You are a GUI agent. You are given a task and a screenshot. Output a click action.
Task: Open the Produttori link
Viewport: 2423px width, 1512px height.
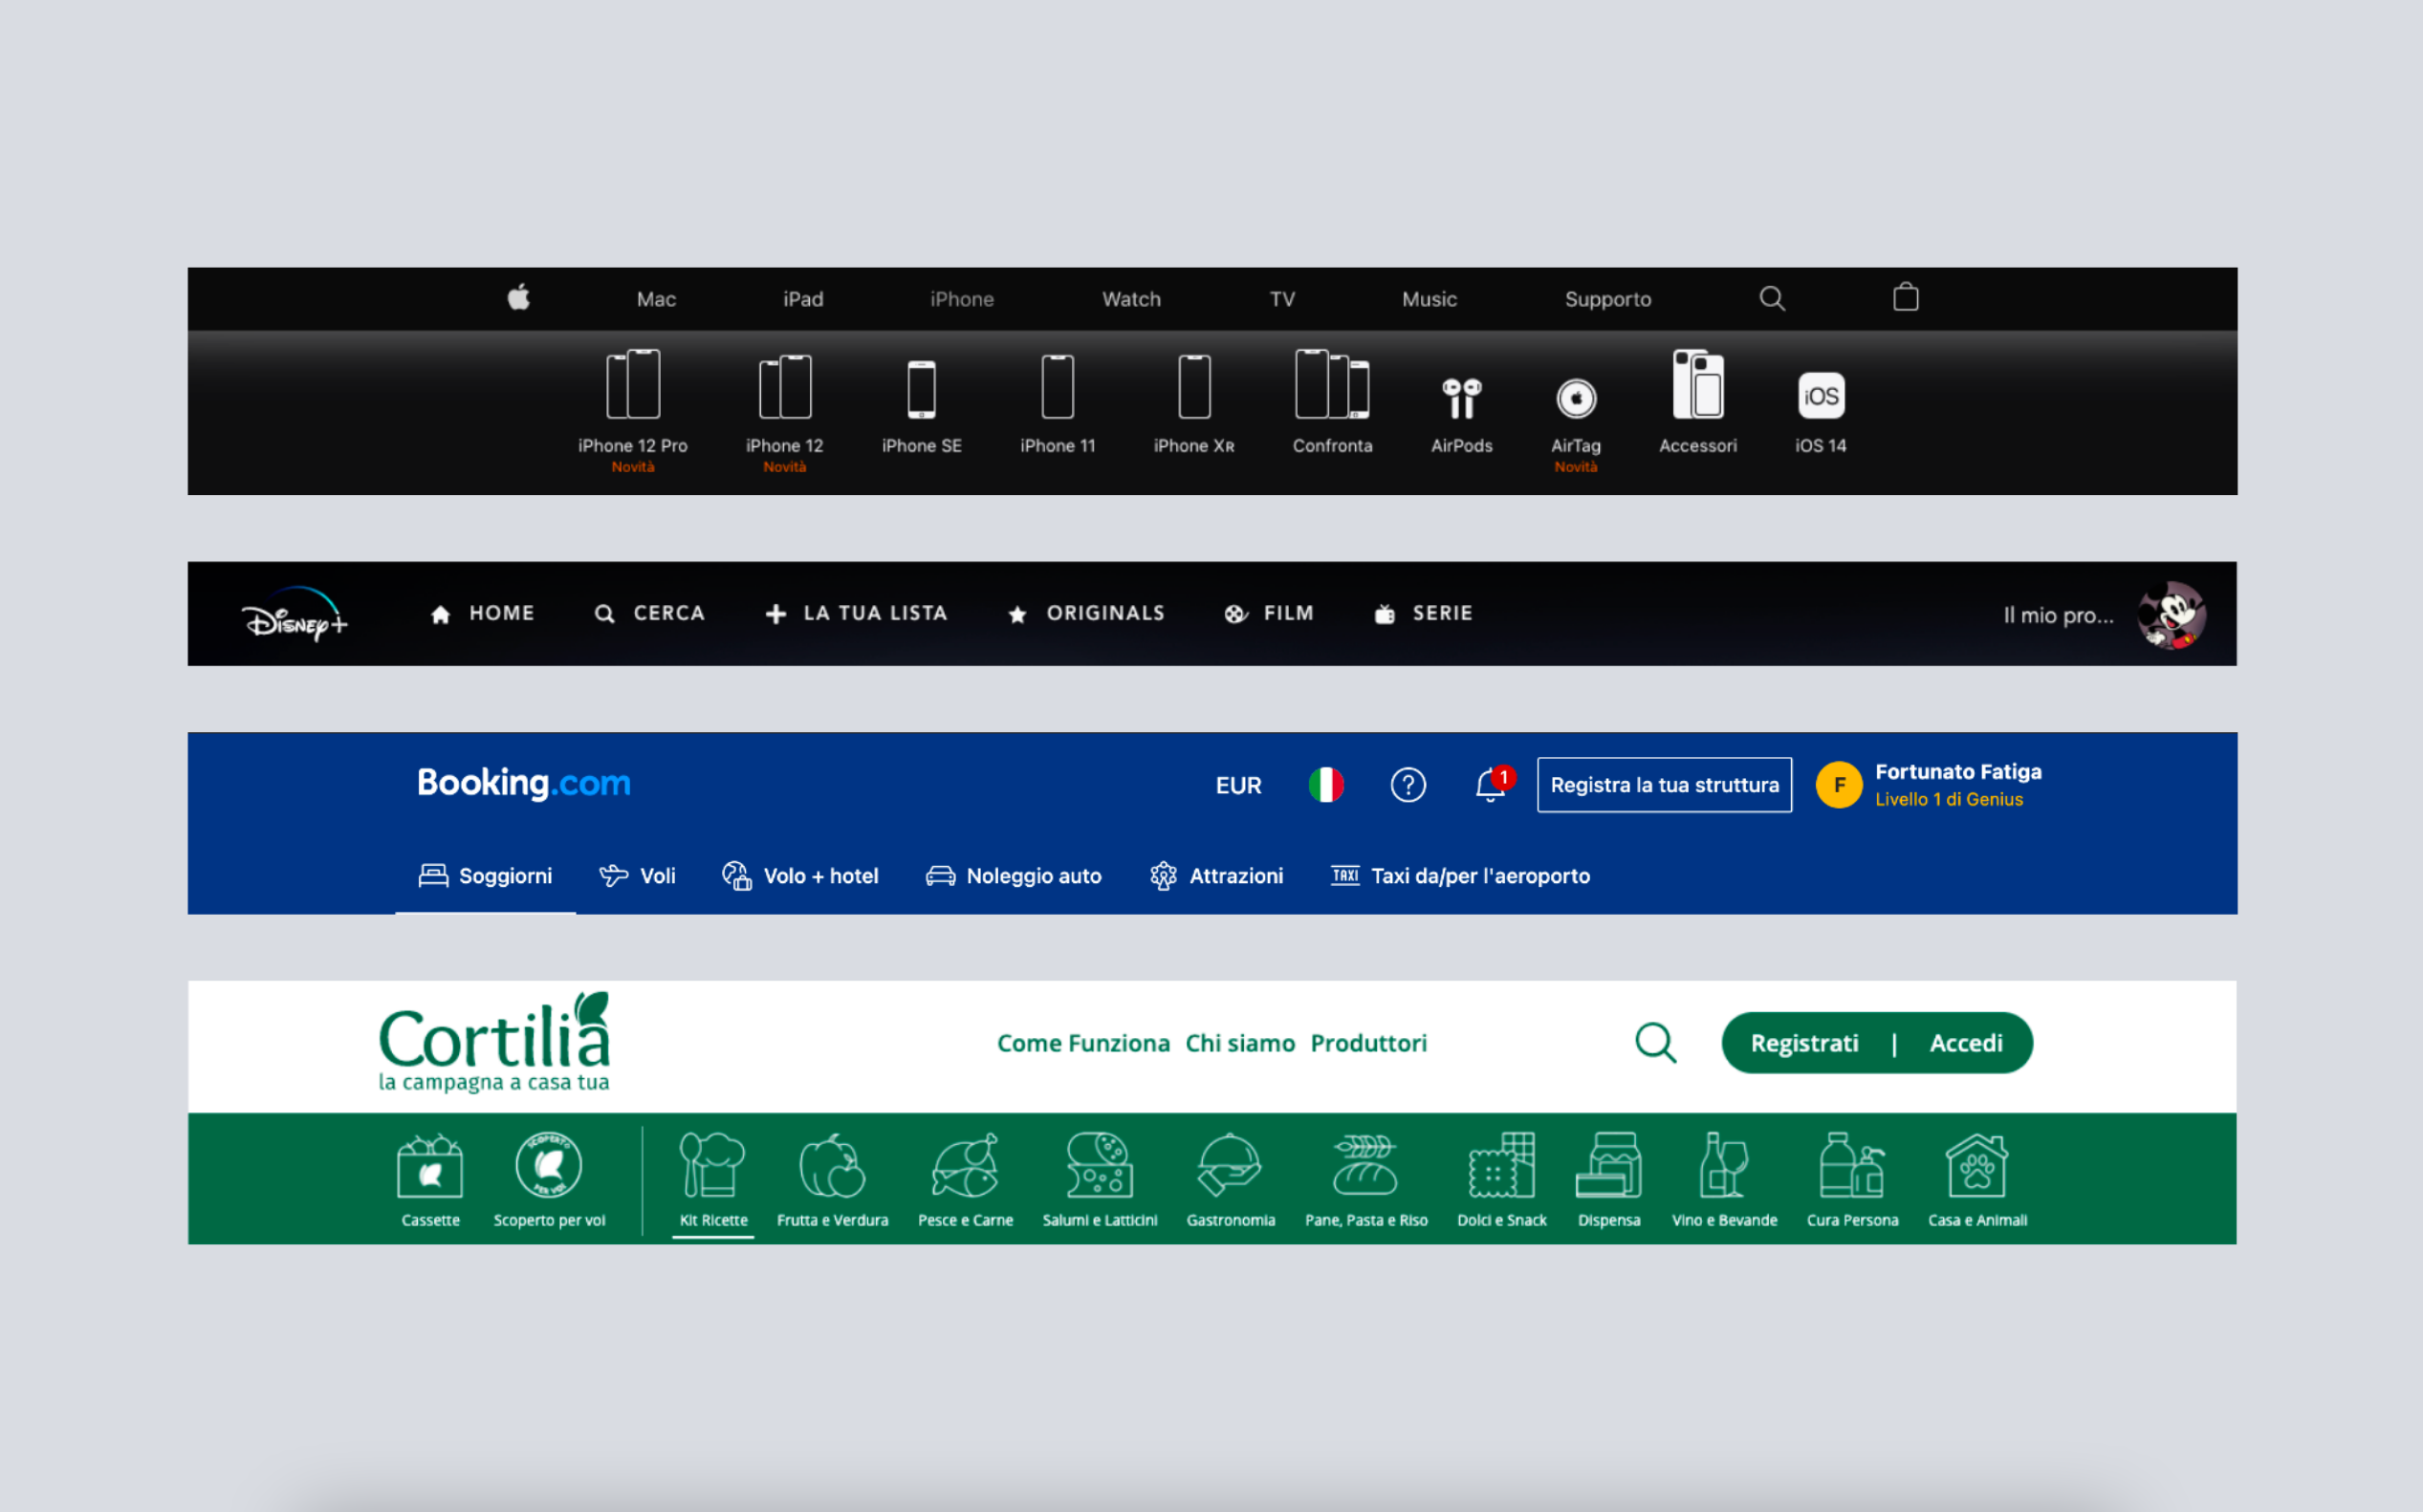click(x=1368, y=1043)
